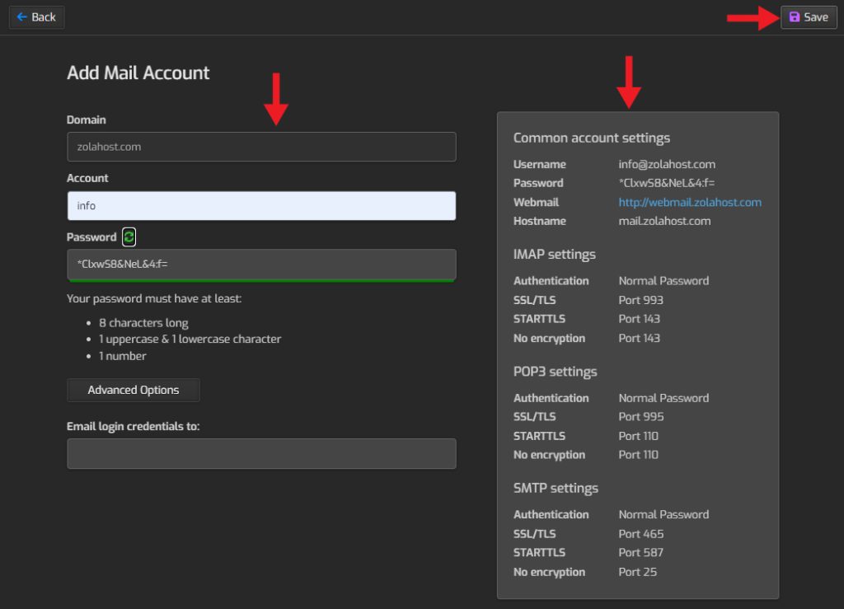Click the Hostname value mail.zolahost.com
844x609 pixels.
[666, 221]
